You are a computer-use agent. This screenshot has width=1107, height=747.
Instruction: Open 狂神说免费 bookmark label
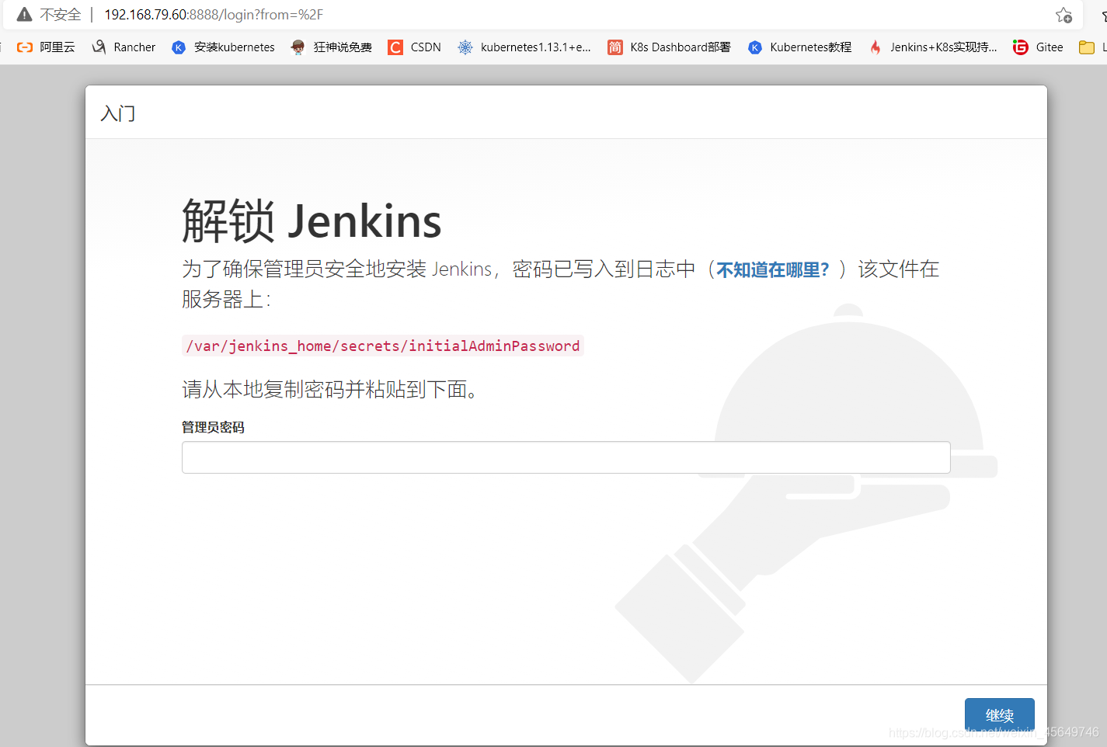point(343,47)
